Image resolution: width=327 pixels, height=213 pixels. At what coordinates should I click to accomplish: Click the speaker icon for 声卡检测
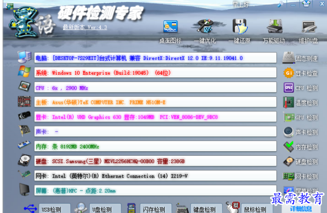pyautogui.click(x=289, y=132)
